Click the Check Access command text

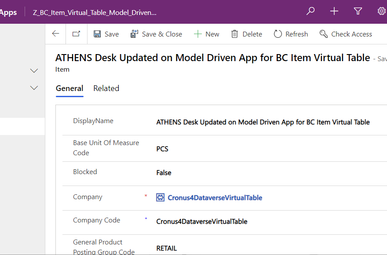tap(351, 34)
